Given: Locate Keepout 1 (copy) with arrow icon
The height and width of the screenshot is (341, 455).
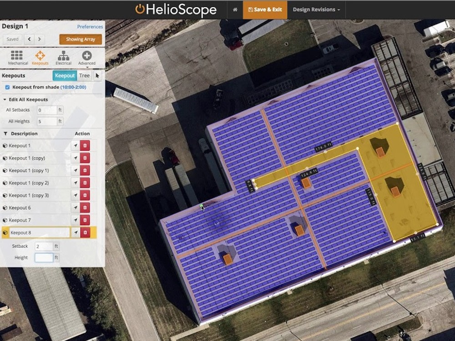Looking at the screenshot, I should 76,158.
